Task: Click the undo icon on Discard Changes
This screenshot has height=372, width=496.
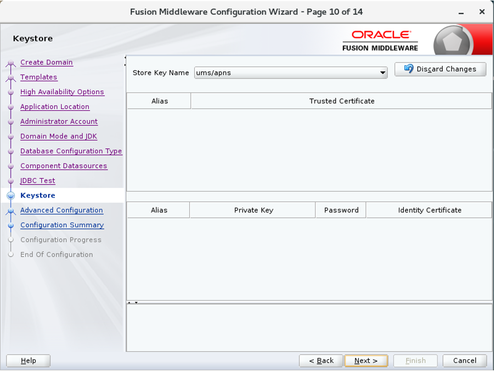Action: pyautogui.click(x=409, y=69)
